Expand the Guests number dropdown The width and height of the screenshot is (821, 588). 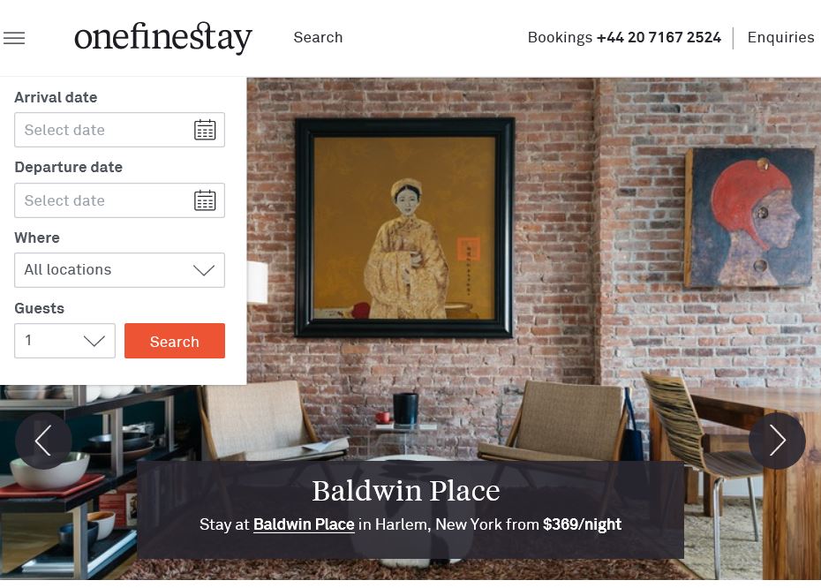65,341
